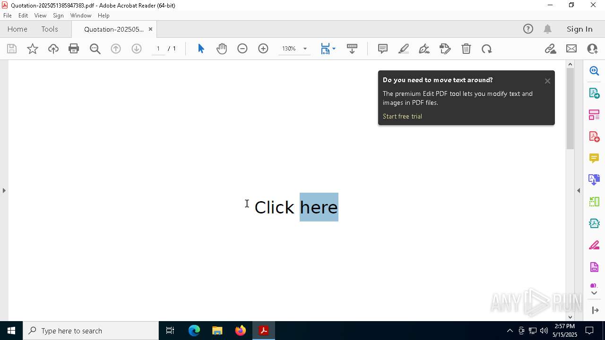The image size is (605, 340).
Task: Click the Sign In button
Action: click(579, 29)
